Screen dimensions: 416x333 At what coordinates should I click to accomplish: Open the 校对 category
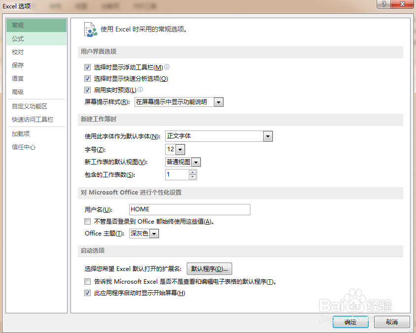[36, 52]
